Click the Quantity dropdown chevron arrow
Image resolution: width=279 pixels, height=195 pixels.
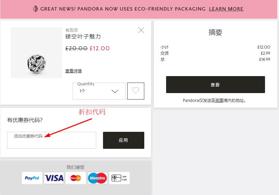click(115, 91)
